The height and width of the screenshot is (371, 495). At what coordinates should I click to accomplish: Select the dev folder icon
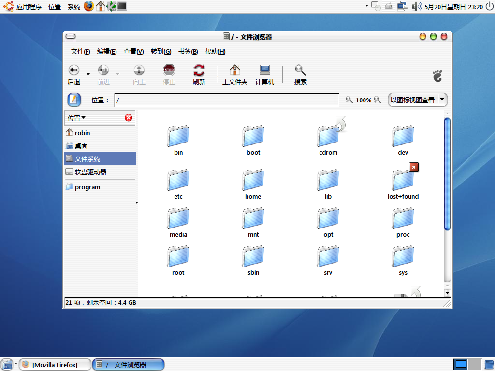point(403,136)
